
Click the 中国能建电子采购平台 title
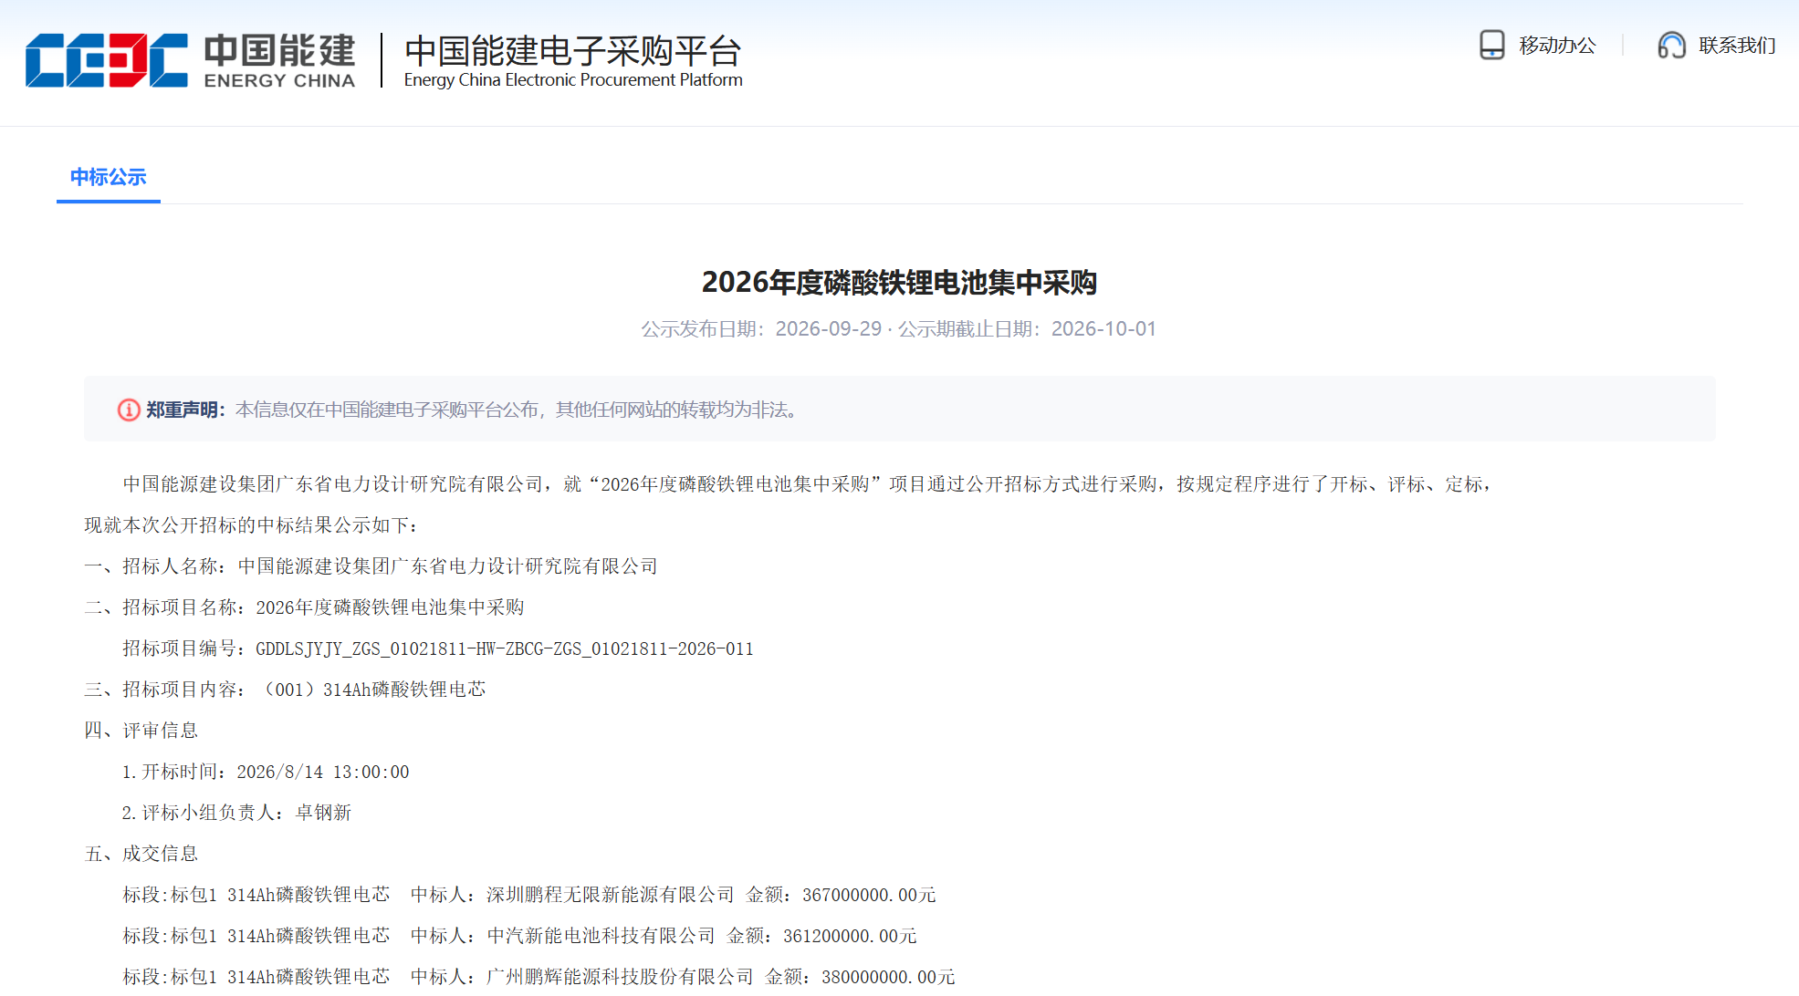click(x=573, y=51)
